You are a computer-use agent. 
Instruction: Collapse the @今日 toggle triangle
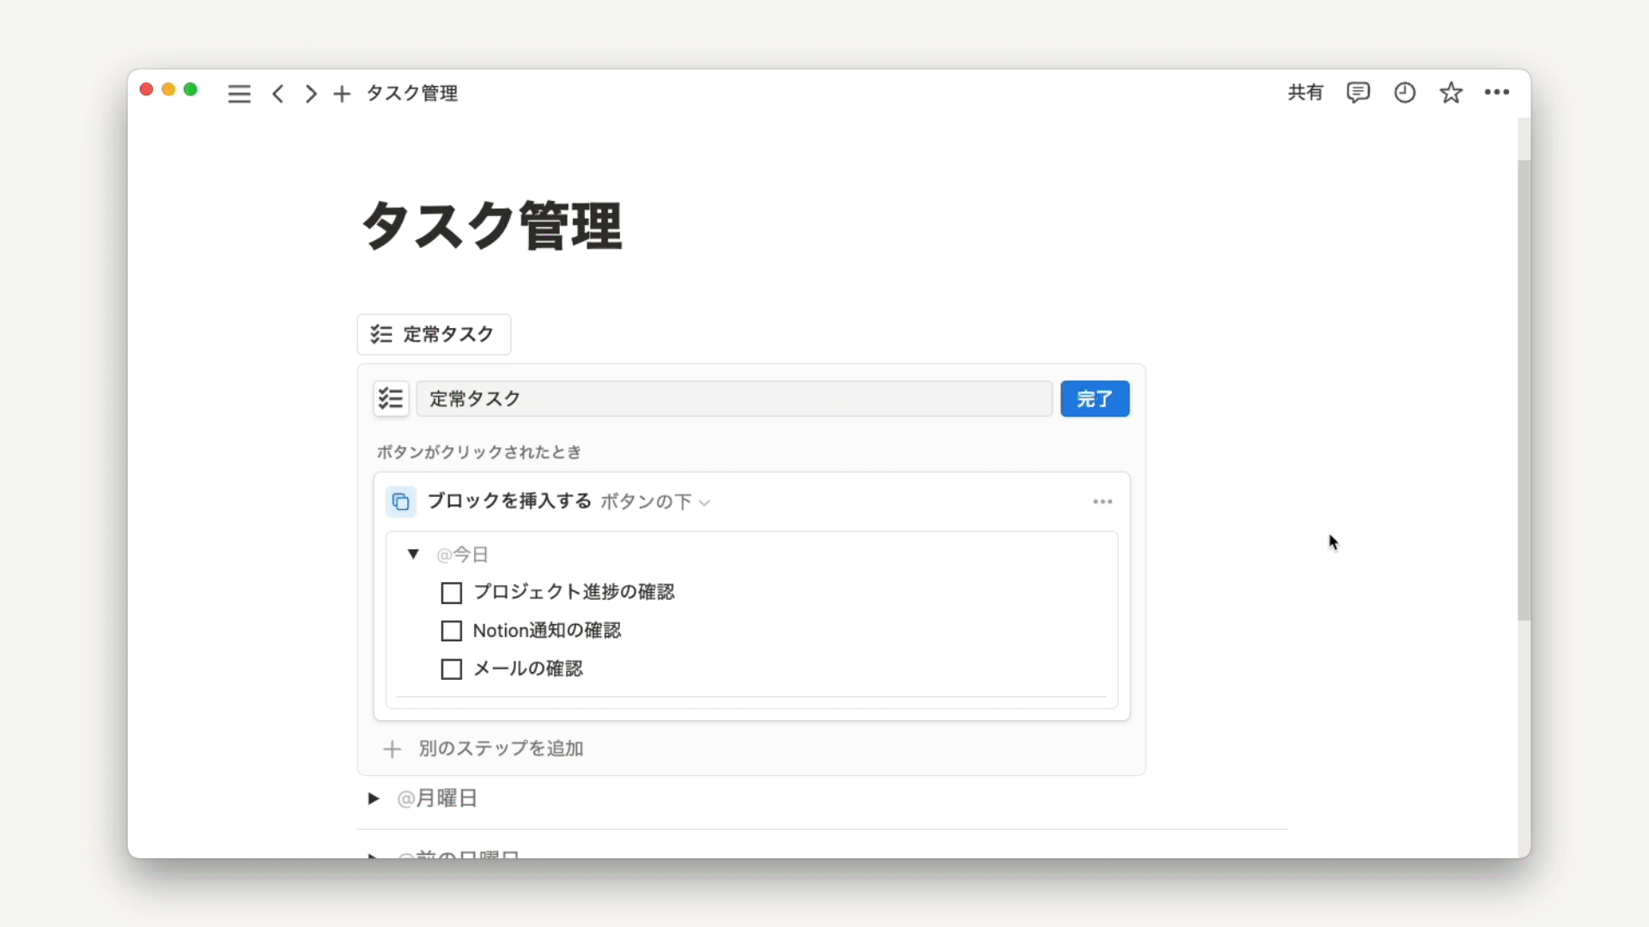(413, 554)
